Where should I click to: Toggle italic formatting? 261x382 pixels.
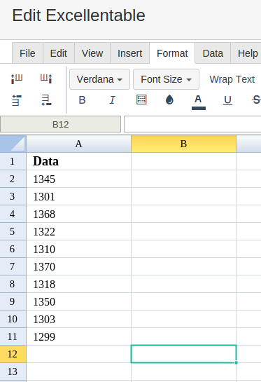[112, 100]
